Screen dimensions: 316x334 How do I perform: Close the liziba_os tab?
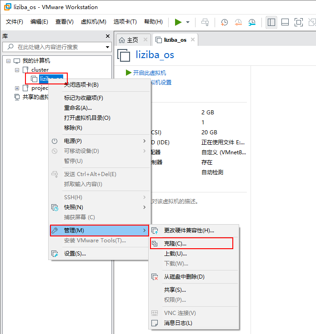pyautogui.click(x=193, y=39)
